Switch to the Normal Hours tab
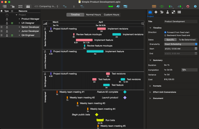The height and width of the screenshot is (129, 199). coord(94,15)
